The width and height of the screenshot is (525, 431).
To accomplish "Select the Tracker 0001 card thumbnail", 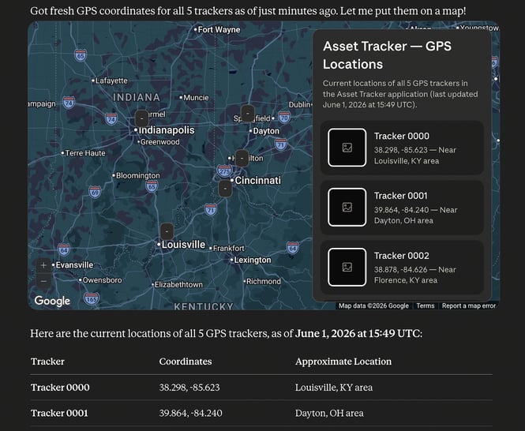I will pyautogui.click(x=347, y=207).
